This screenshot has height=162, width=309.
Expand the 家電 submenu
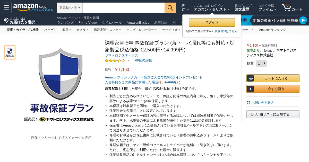[66, 30]
